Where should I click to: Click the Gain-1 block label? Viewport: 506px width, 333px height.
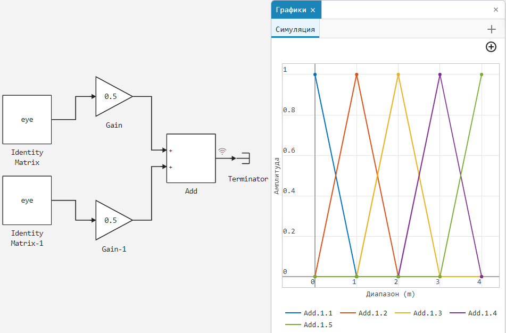pos(114,249)
